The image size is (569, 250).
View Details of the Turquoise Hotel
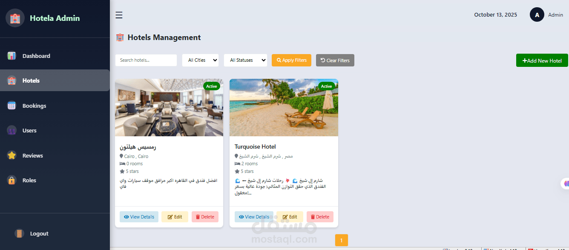click(254, 217)
